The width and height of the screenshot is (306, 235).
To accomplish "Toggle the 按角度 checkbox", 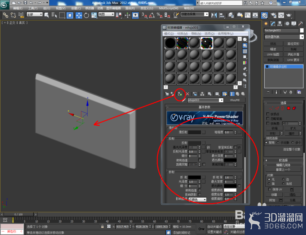I will pos(268,123).
